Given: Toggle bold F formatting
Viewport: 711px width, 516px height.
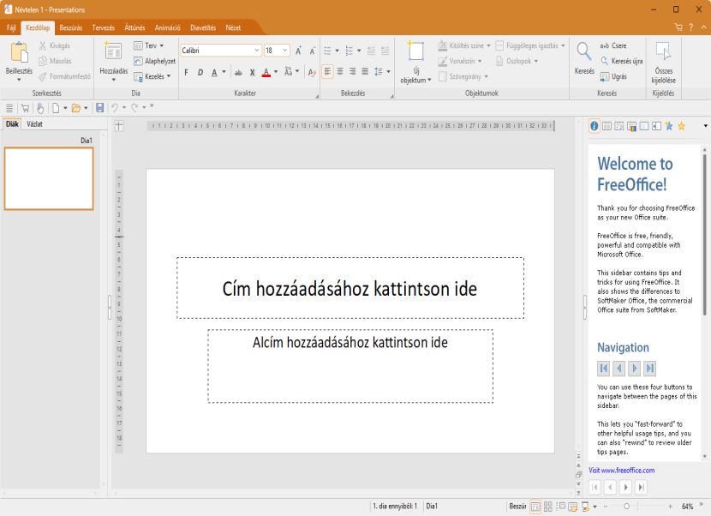Looking at the screenshot, I should (x=186, y=72).
